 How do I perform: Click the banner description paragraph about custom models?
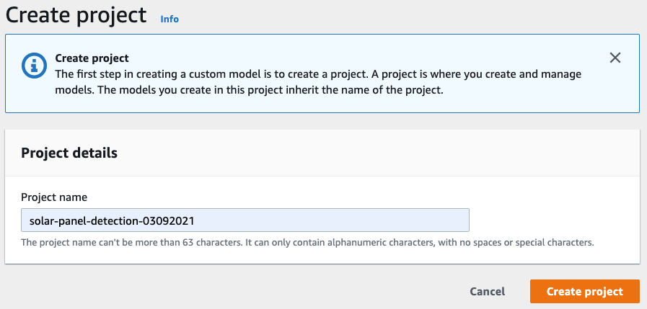click(x=317, y=74)
